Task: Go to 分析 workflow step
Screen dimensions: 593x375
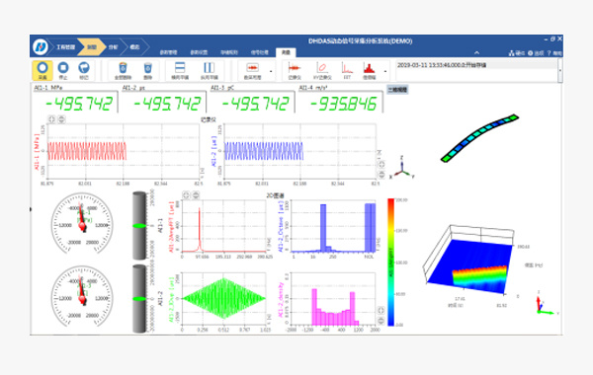Action: (113, 47)
